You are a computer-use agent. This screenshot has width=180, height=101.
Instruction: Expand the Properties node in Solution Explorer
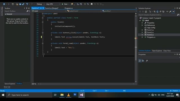pos(142,23)
